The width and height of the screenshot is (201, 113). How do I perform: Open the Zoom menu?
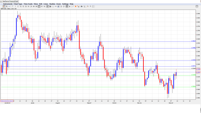click(x=58, y=4)
